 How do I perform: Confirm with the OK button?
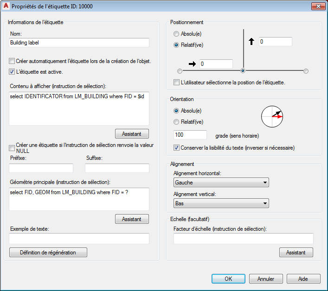228,278
